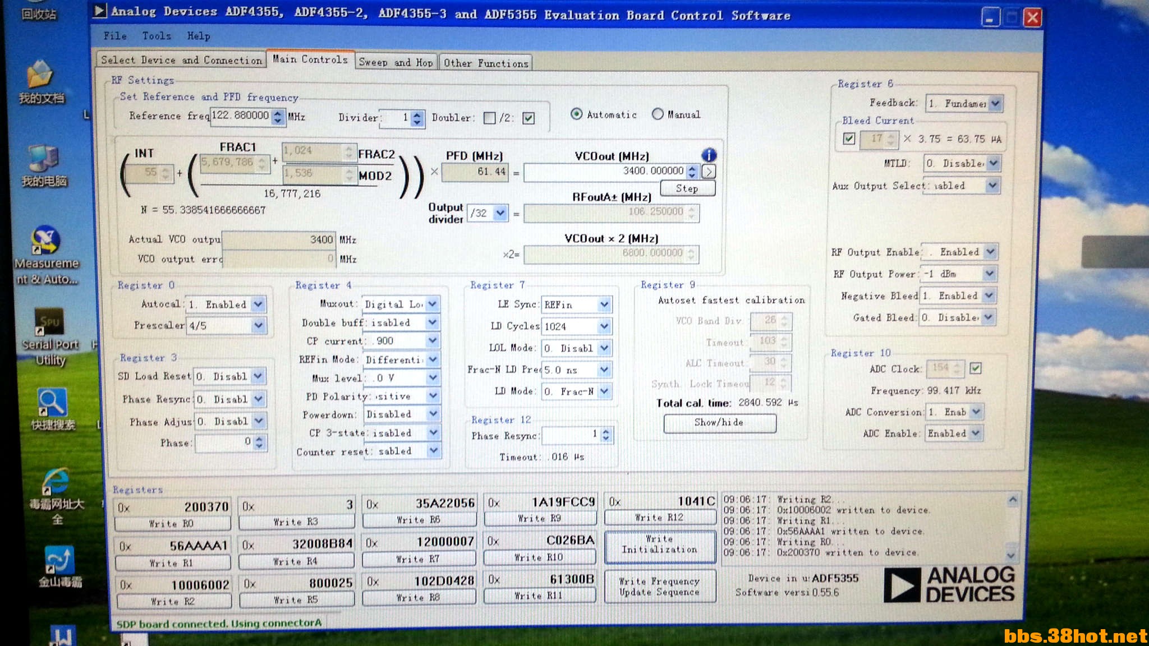This screenshot has width=1149, height=646.
Task: Switch to Other Functions tab
Action: pos(486,63)
